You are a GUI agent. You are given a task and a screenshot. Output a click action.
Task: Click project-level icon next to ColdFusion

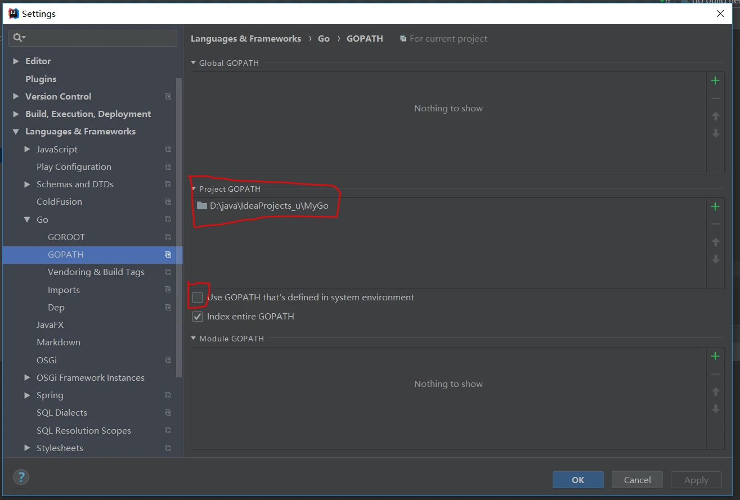click(x=168, y=202)
